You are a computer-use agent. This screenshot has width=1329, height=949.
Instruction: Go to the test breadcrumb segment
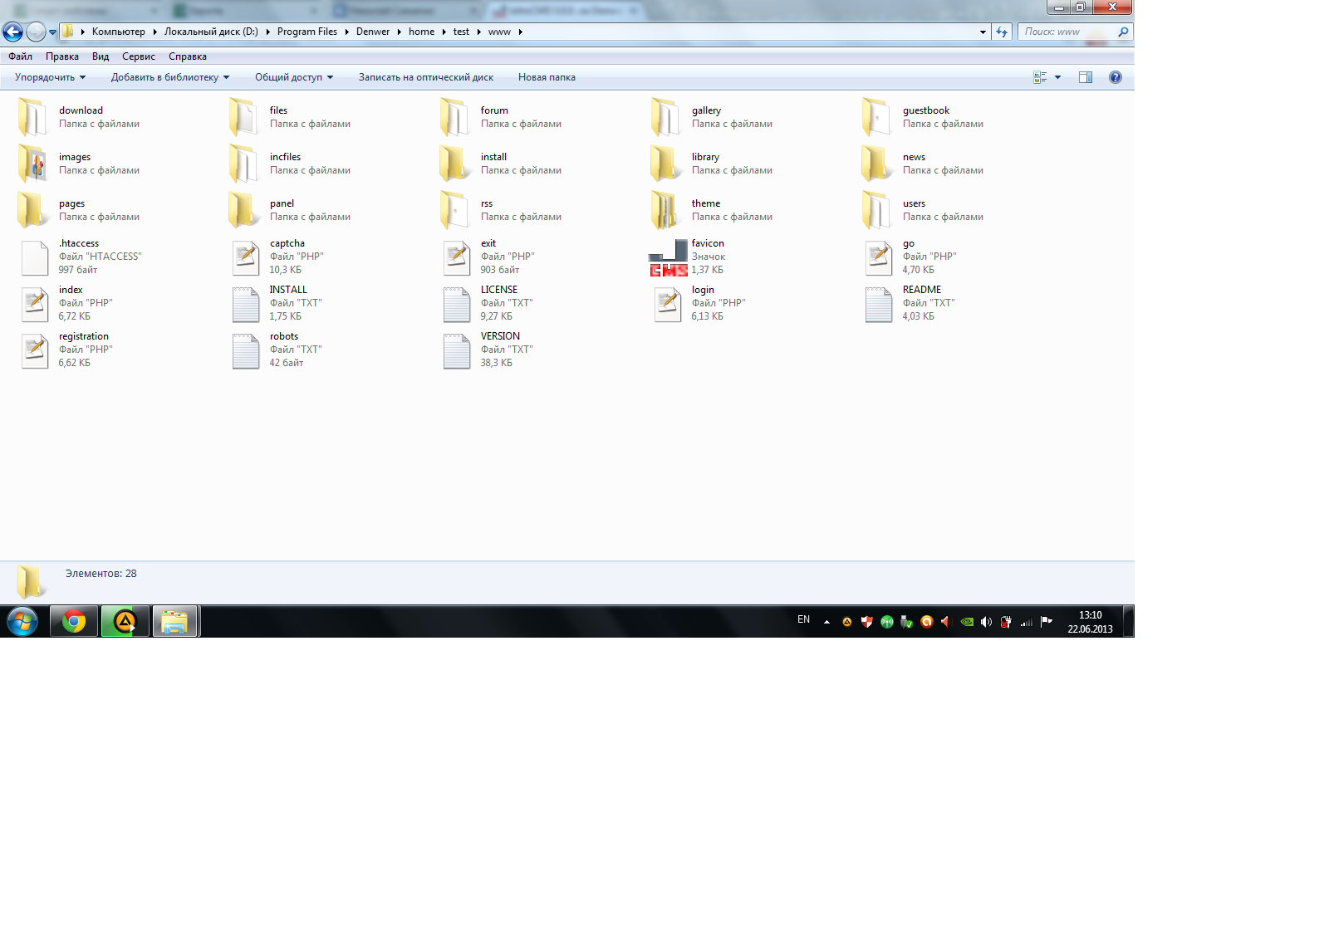(461, 32)
